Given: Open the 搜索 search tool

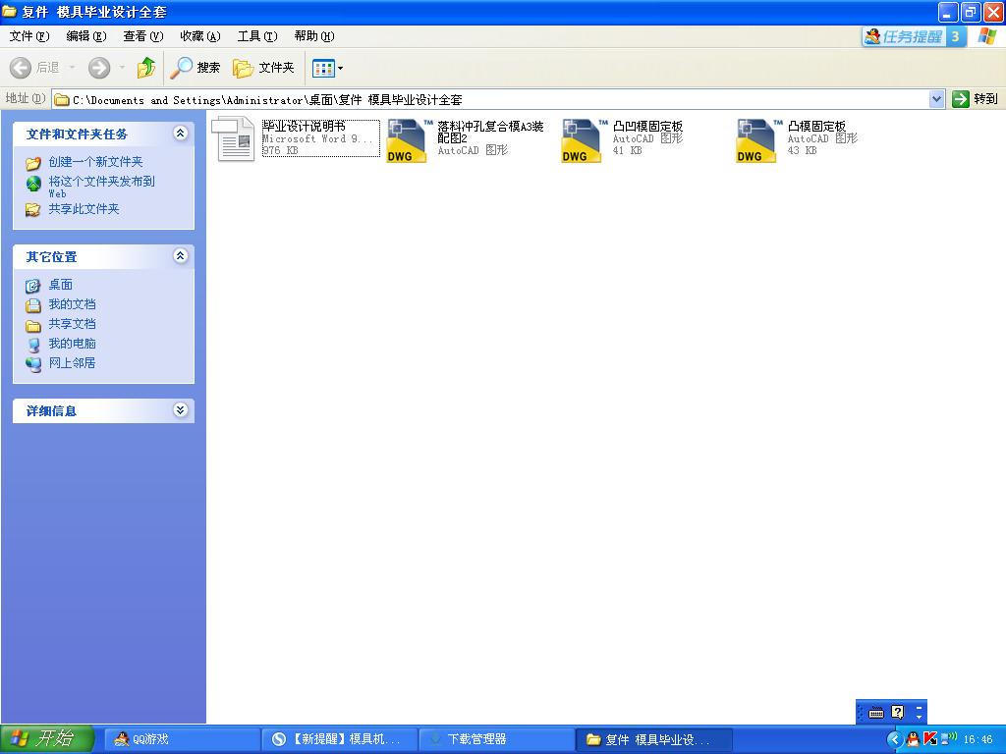Looking at the screenshot, I should 196,68.
